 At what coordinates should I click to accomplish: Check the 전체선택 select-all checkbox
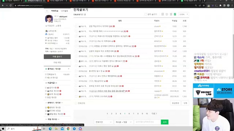tap(76, 103)
